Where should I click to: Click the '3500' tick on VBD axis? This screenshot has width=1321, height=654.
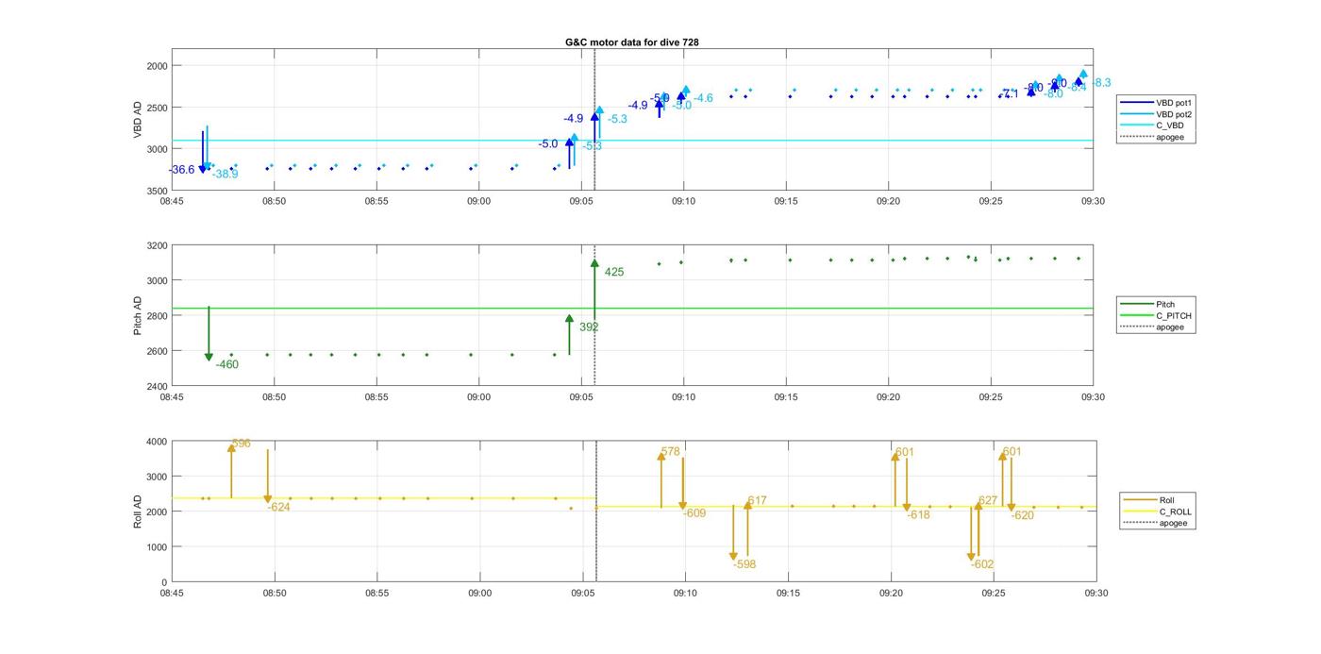[156, 191]
